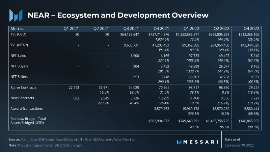Click the $64,136,647 TVL value
Screen dimensions: 270x152
tap(130, 34)
